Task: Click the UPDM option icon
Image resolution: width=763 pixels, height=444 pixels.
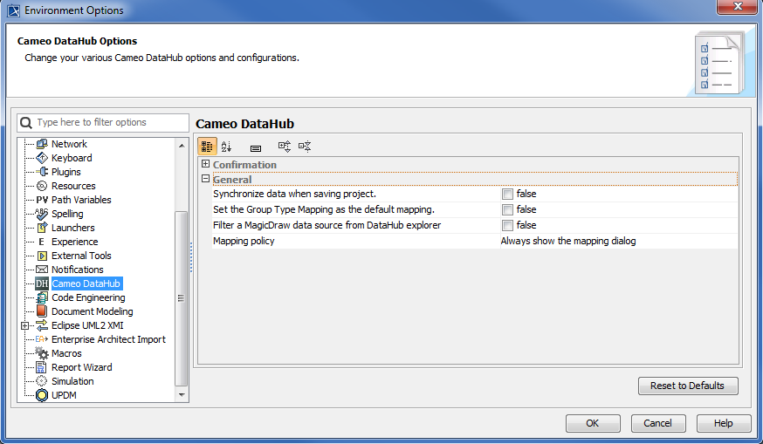Action: [x=42, y=395]
